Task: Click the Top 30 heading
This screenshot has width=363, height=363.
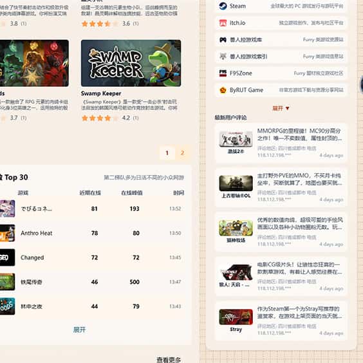Action: [x=14, y=178]
